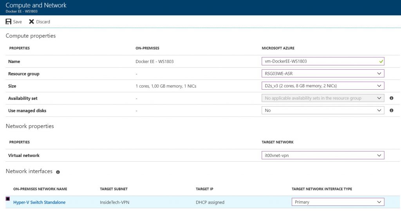The height and width of the screenshot is (211, 401).
Task: Click TARGET NETWORK INTERFACE TYPE column header
Action: pyautogui.click(x=322, y=189)
